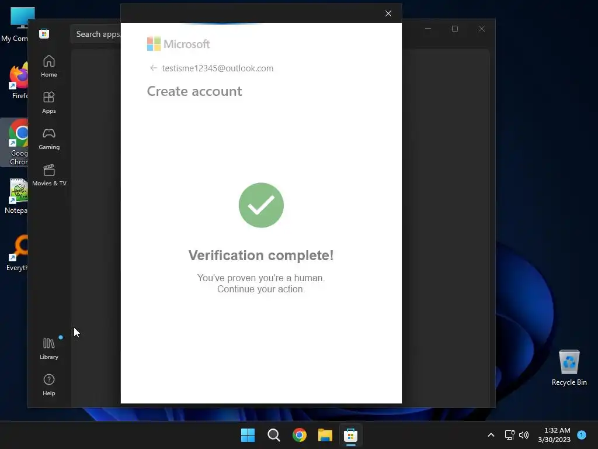Open Home in Microsoft Store sidebar
Viewport: 598px width, 449px height.
49,66
